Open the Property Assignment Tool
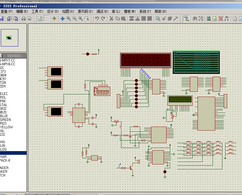Viewport: 242px width, 195px height. pos(201,19)
